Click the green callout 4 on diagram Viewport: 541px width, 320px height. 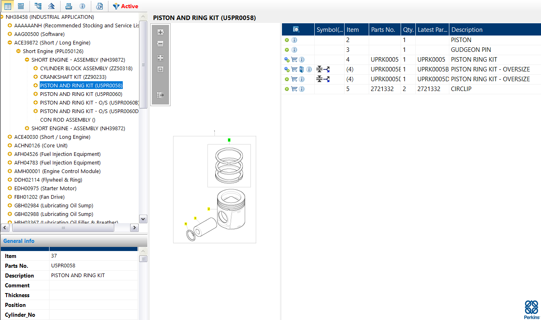(229, 140)
